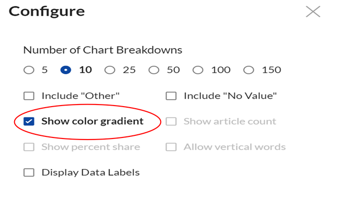The width and height of the screenshot is (340, 208).
Task: Tick the Include "No Value" checkbox square
Action: (171, 96)
